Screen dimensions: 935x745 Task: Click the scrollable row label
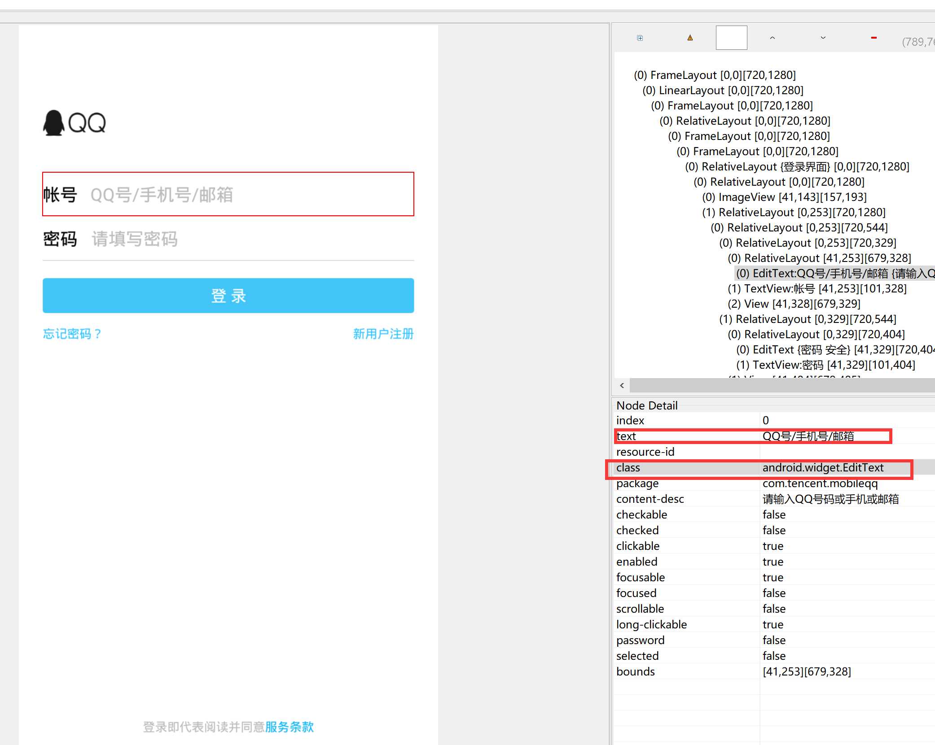(x=640, y=609)
